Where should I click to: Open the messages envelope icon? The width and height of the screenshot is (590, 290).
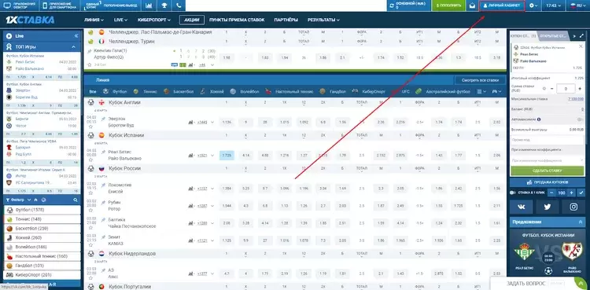tap(472, 6)
